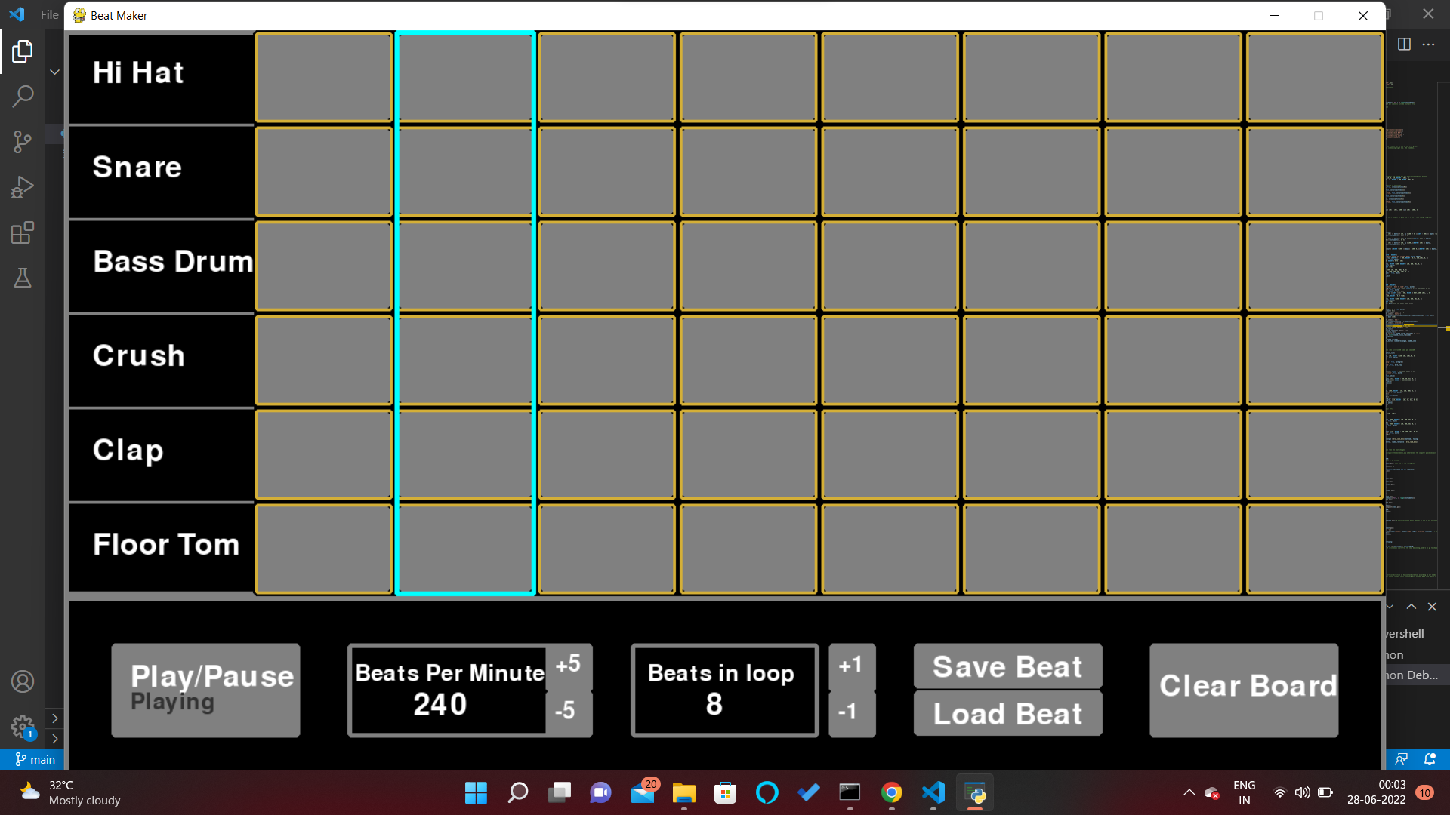Open the more actions ellipsis menu

coord(1430,45)
